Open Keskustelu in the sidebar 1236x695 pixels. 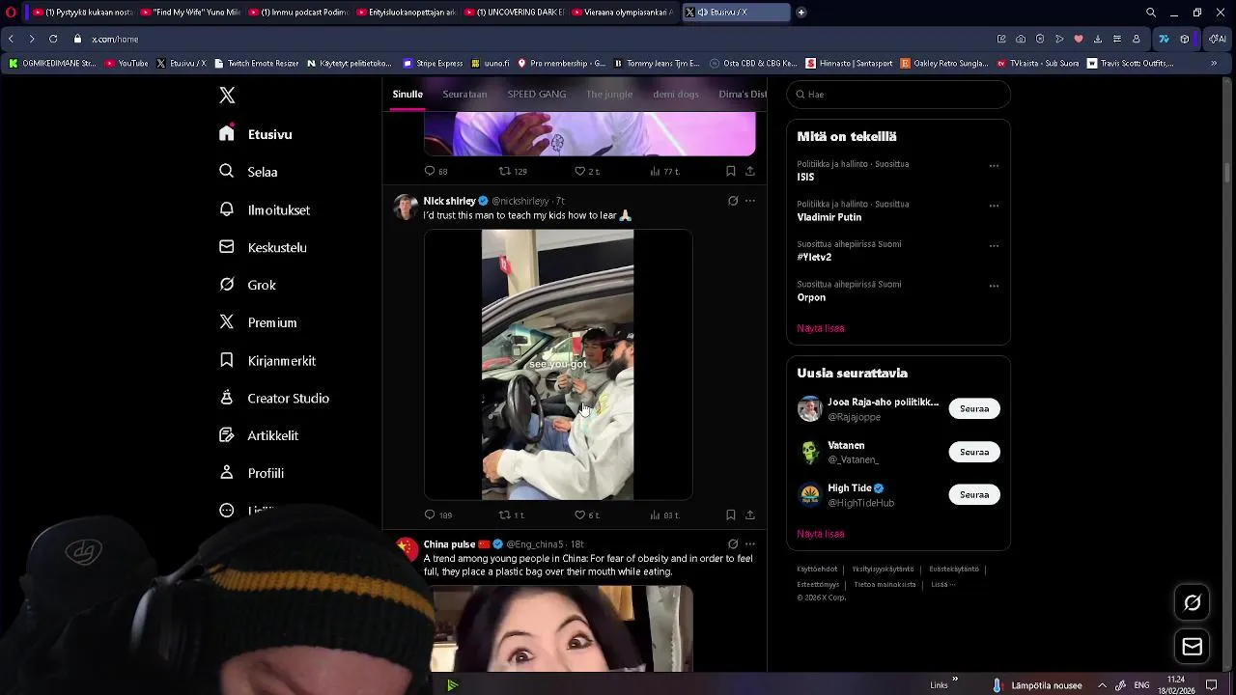pos(263,247)
